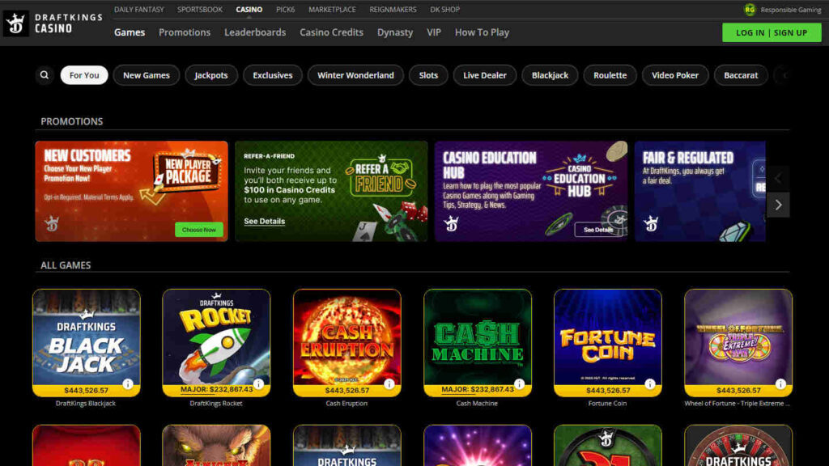Viewport: 829px width, 466px height.
Task: Select the Games main tab
Action: click(x=130, y=32)
